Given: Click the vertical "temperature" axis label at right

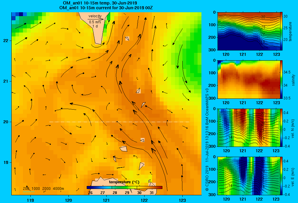Looking at the screenshot, I should pos(290,31).
